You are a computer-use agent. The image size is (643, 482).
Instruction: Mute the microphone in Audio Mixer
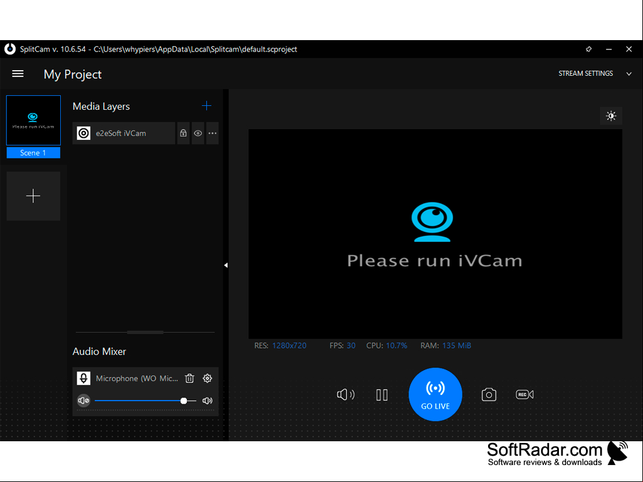click(83, 401)
